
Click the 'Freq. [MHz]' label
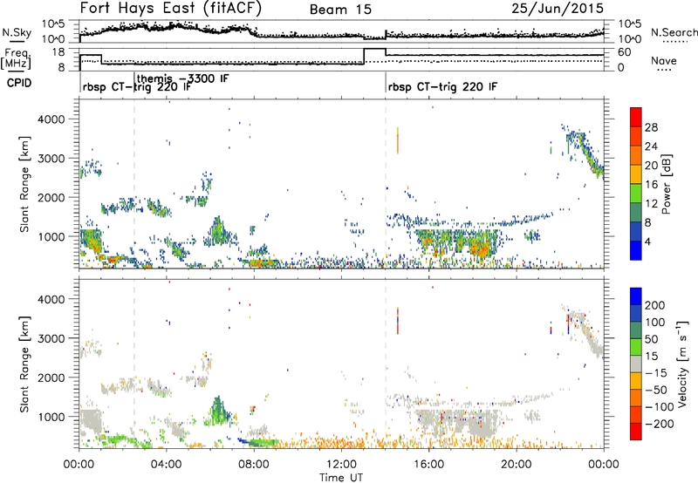[x=16, y=59]
